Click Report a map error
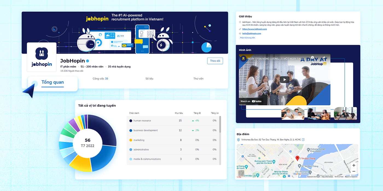This screenshot has height=191, width=383. point(351,177)
